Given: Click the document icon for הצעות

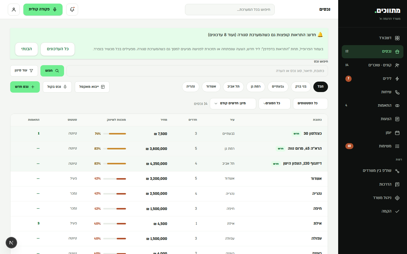Looking at the screenshot, I should pyautogui.click(x=397, y=119).
